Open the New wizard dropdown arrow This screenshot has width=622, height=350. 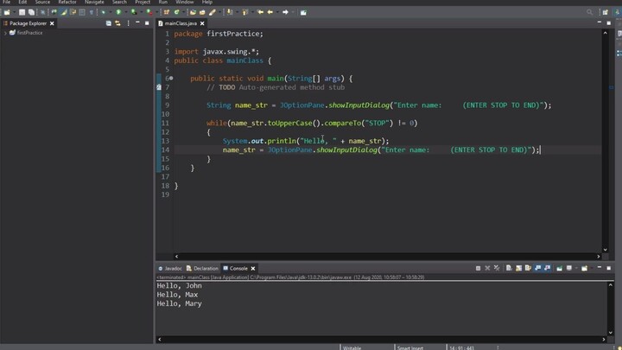click(14, 12)
